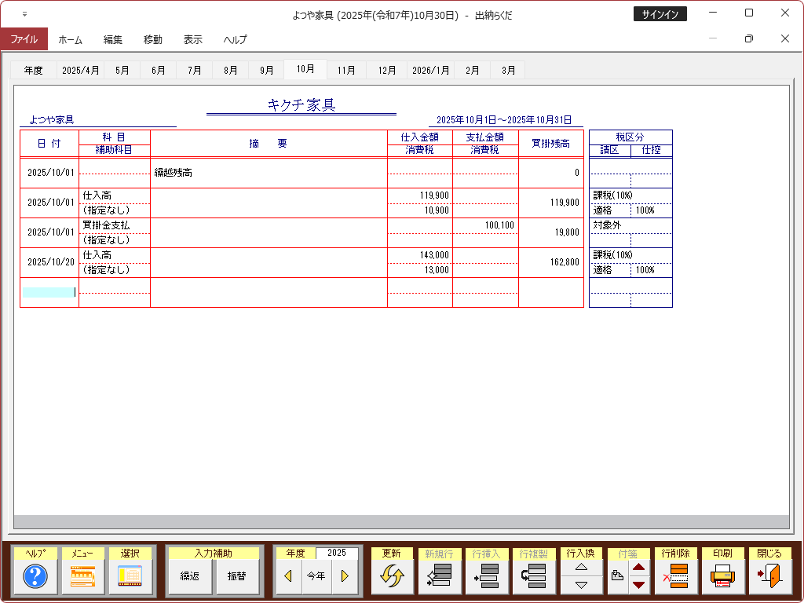
Task: Go to previous fiscal year arrow
Action: click(x=288, y=576)
